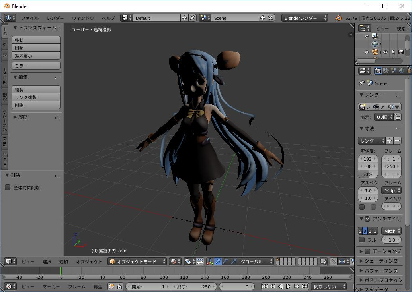Play the animation in reverse
412x292 pixels.
(x=281, y=286)
